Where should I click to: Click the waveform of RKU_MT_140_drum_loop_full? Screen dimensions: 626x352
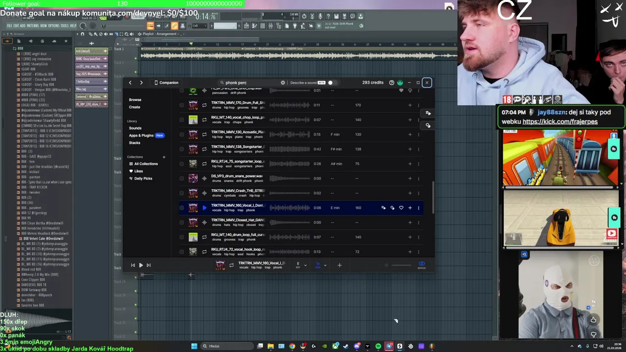point(290,237)
